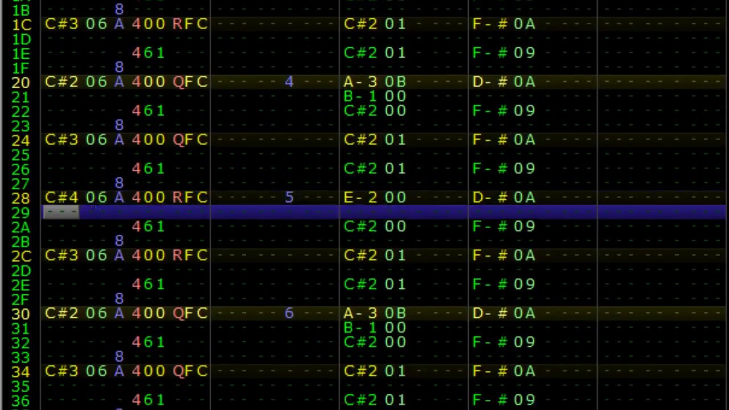Select the QFC effect on row 30
This screenshot has height=410, width=729.
pos(190,313)
